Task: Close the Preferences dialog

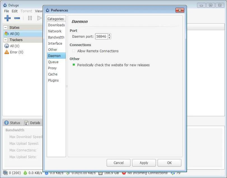Action: pos(180,10)
